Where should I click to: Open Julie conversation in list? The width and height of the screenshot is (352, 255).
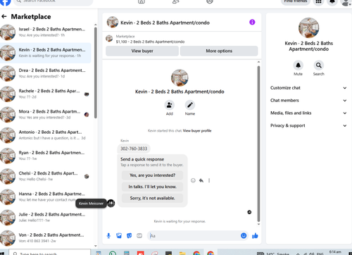(46, 218)
